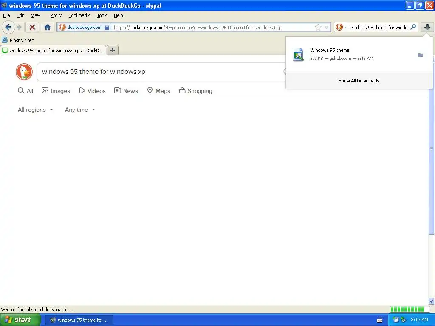
Task: Stop loading with the red X button
Action: tap(32, 27)
